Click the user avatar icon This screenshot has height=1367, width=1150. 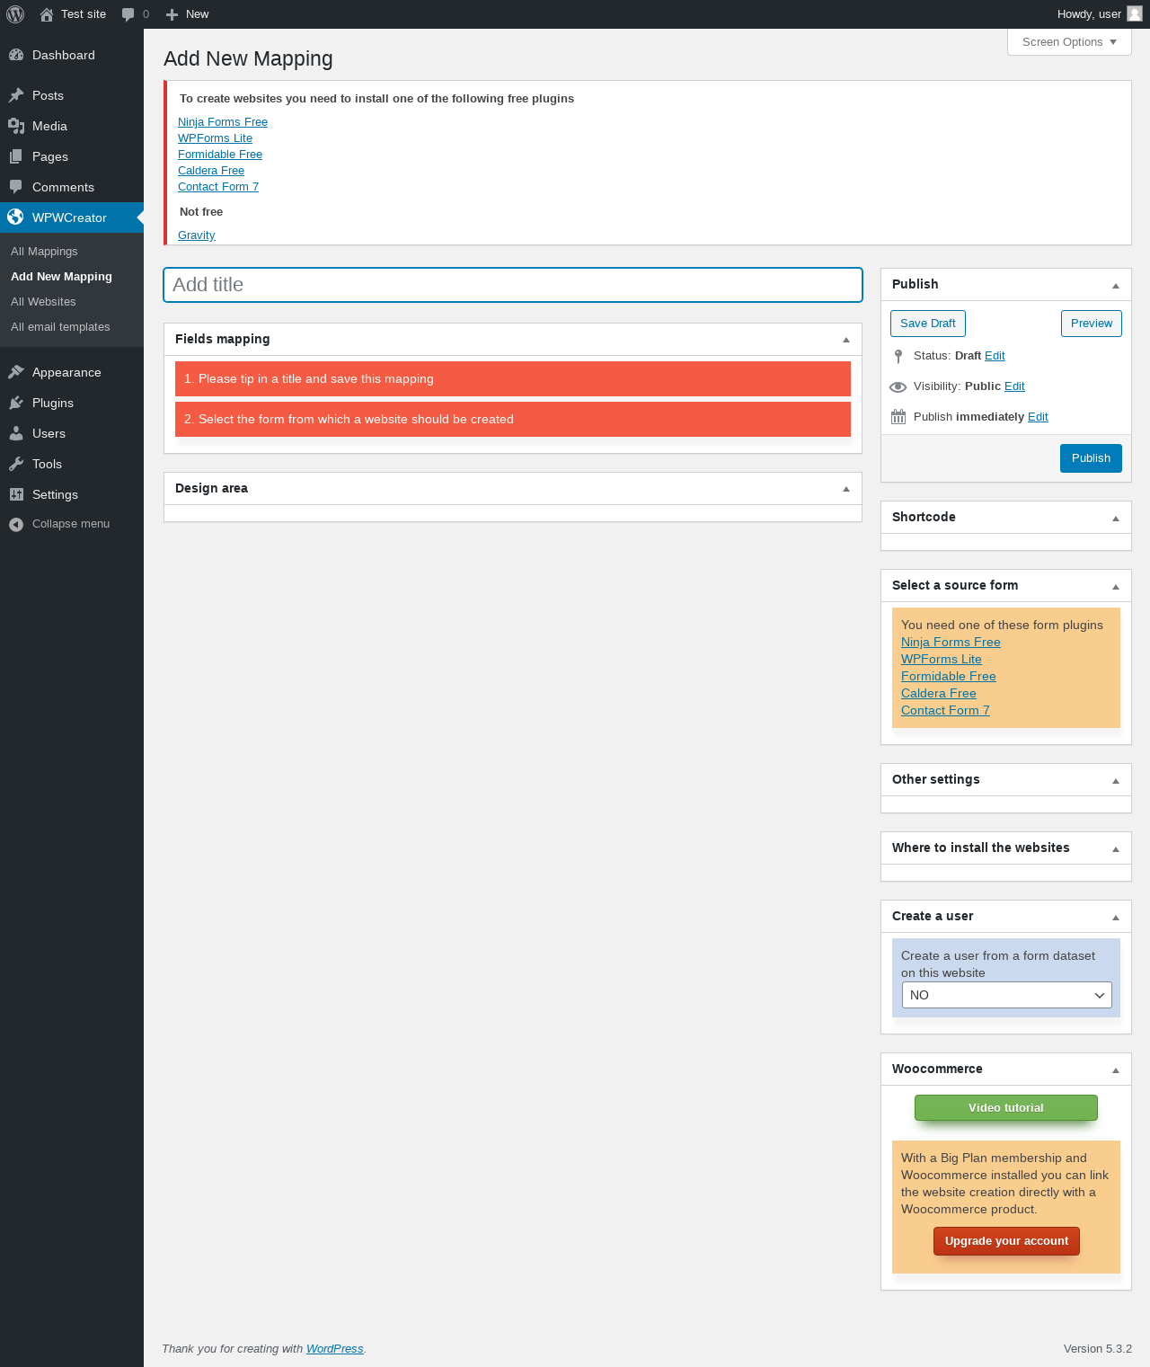(x=1135, y=13)
